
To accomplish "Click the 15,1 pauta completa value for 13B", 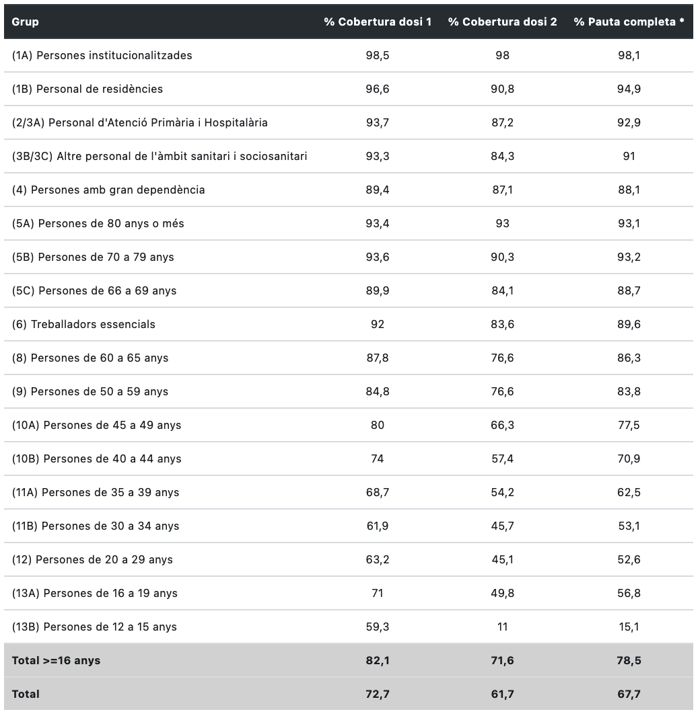I will tap(629, 627).
